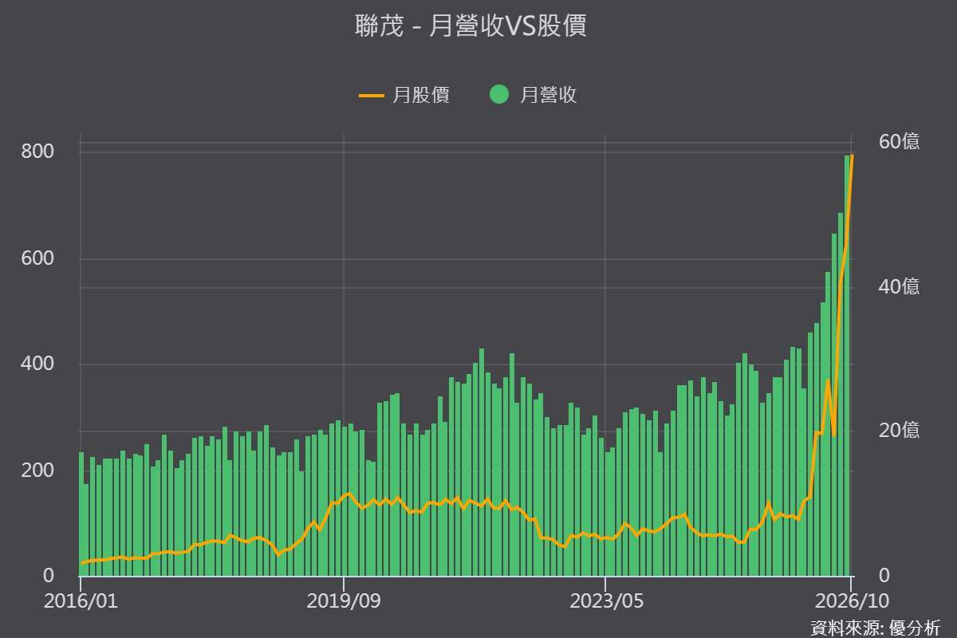Click the 600 left axis label
The width and height of the screenshot is (957, 638).
pyautogui.click(x=38, y=258)
